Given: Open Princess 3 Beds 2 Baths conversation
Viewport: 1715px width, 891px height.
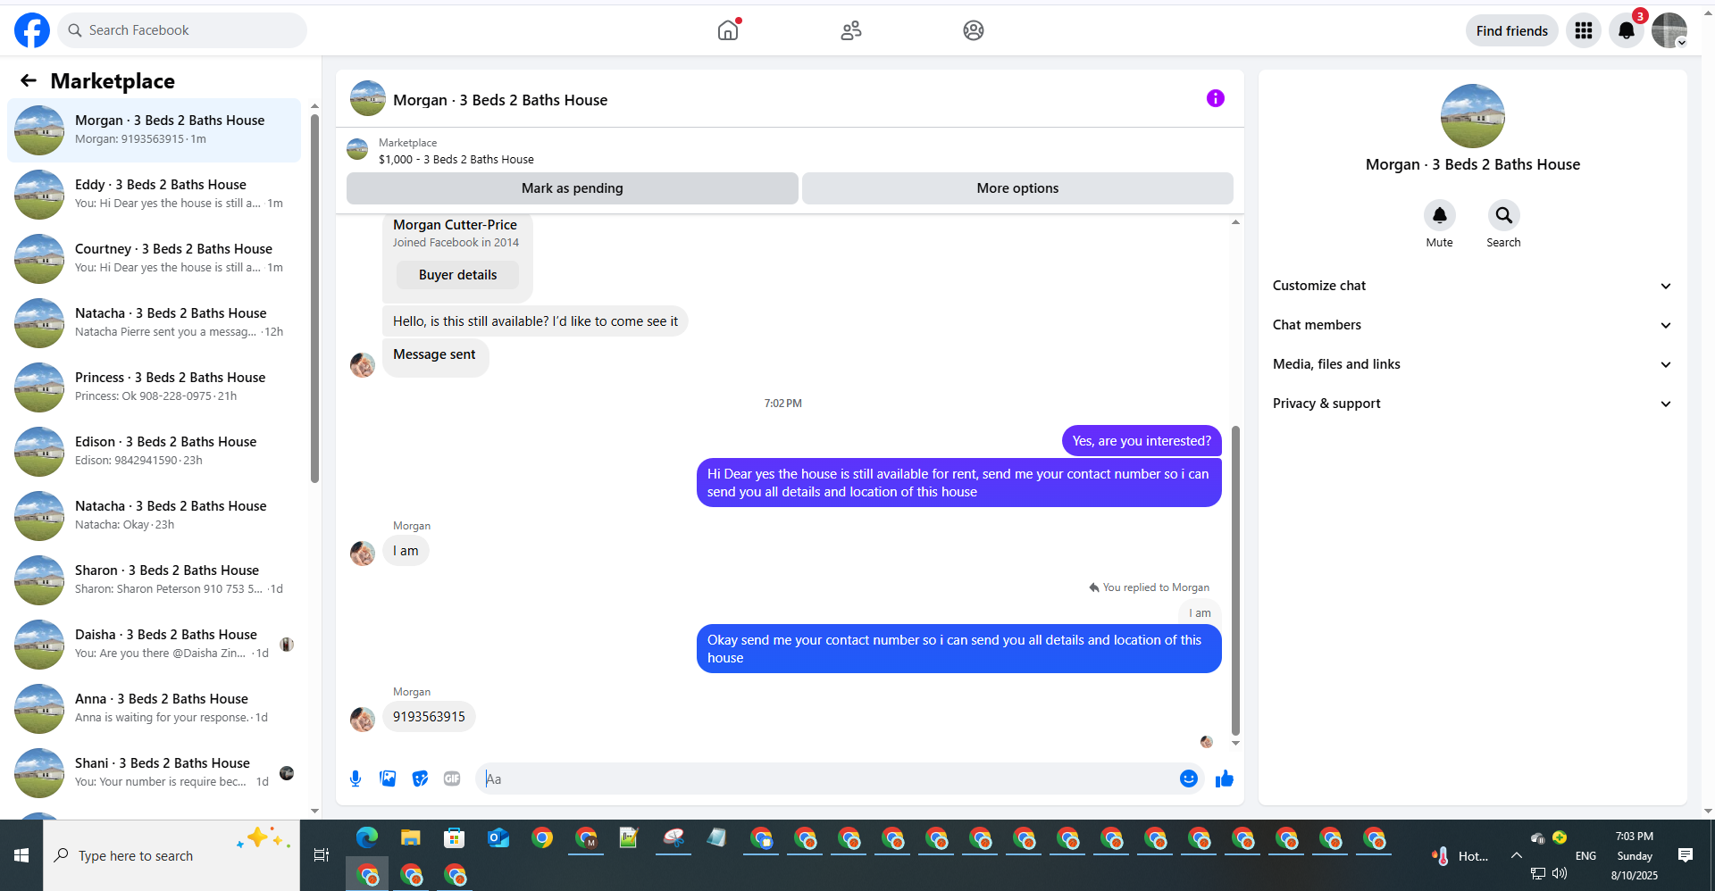Looking at the screenshot, I should click(155, 387).
